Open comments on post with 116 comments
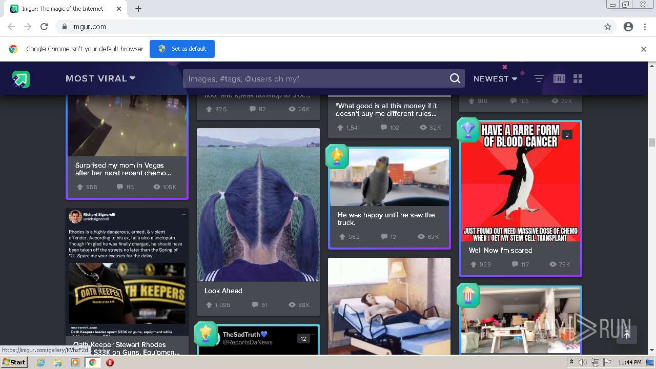The image size is (656, 369). pyautogui.click(x=126, y=187)
